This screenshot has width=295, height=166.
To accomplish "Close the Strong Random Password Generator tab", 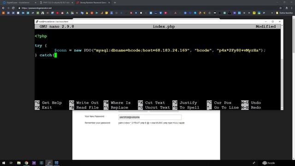I will 109,3.
